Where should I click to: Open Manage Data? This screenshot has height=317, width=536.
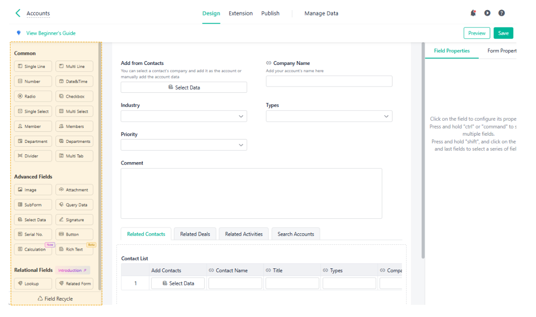coord(321,13)
